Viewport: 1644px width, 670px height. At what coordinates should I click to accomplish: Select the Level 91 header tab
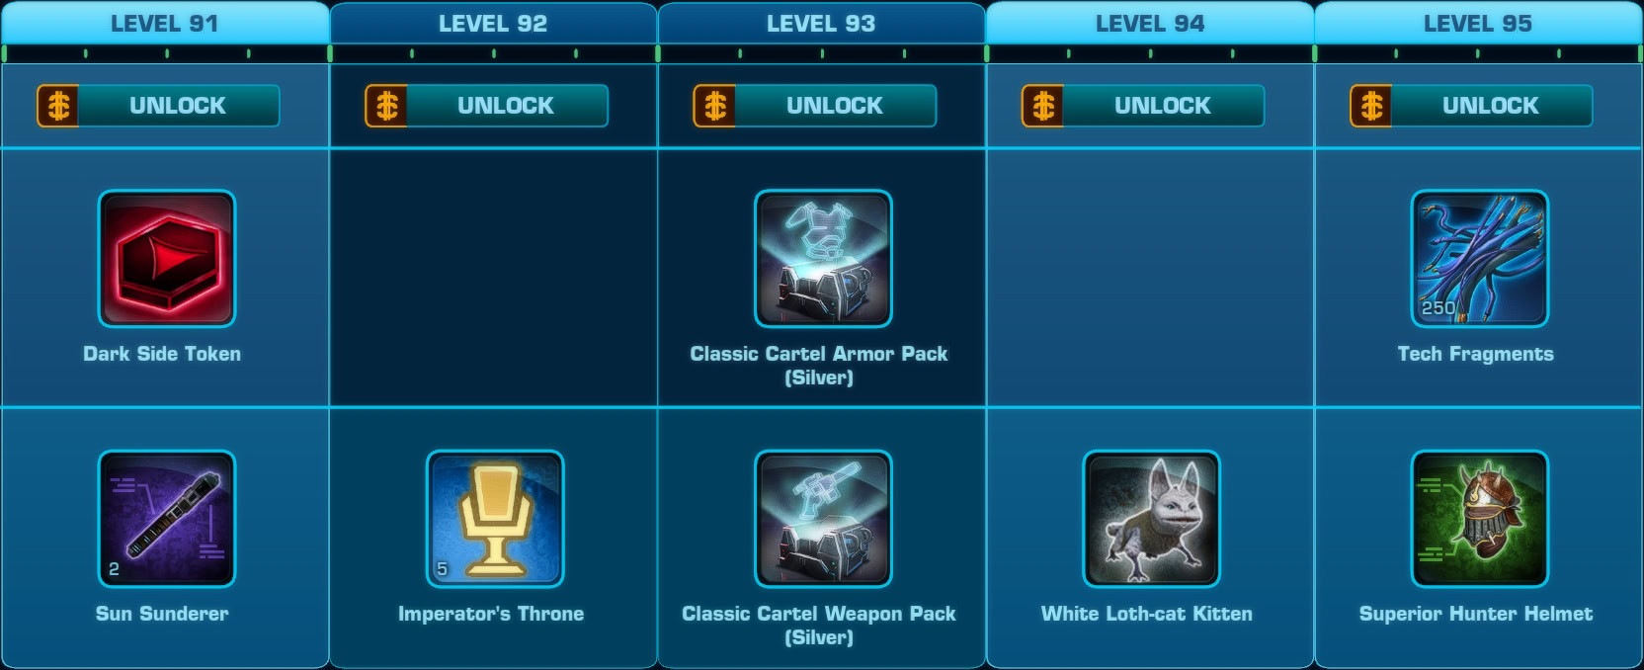pyautogui.click(x=165, y=23)
